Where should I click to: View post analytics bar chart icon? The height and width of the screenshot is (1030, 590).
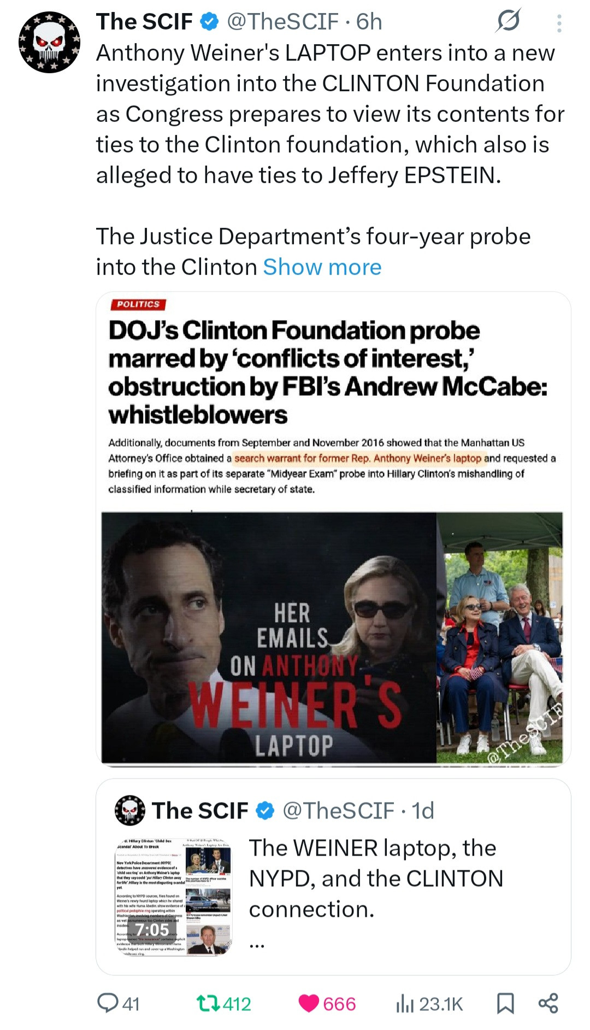coord(405,1003)
